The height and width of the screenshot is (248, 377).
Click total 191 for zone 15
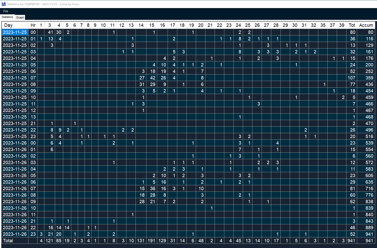[x=152, y=241]
